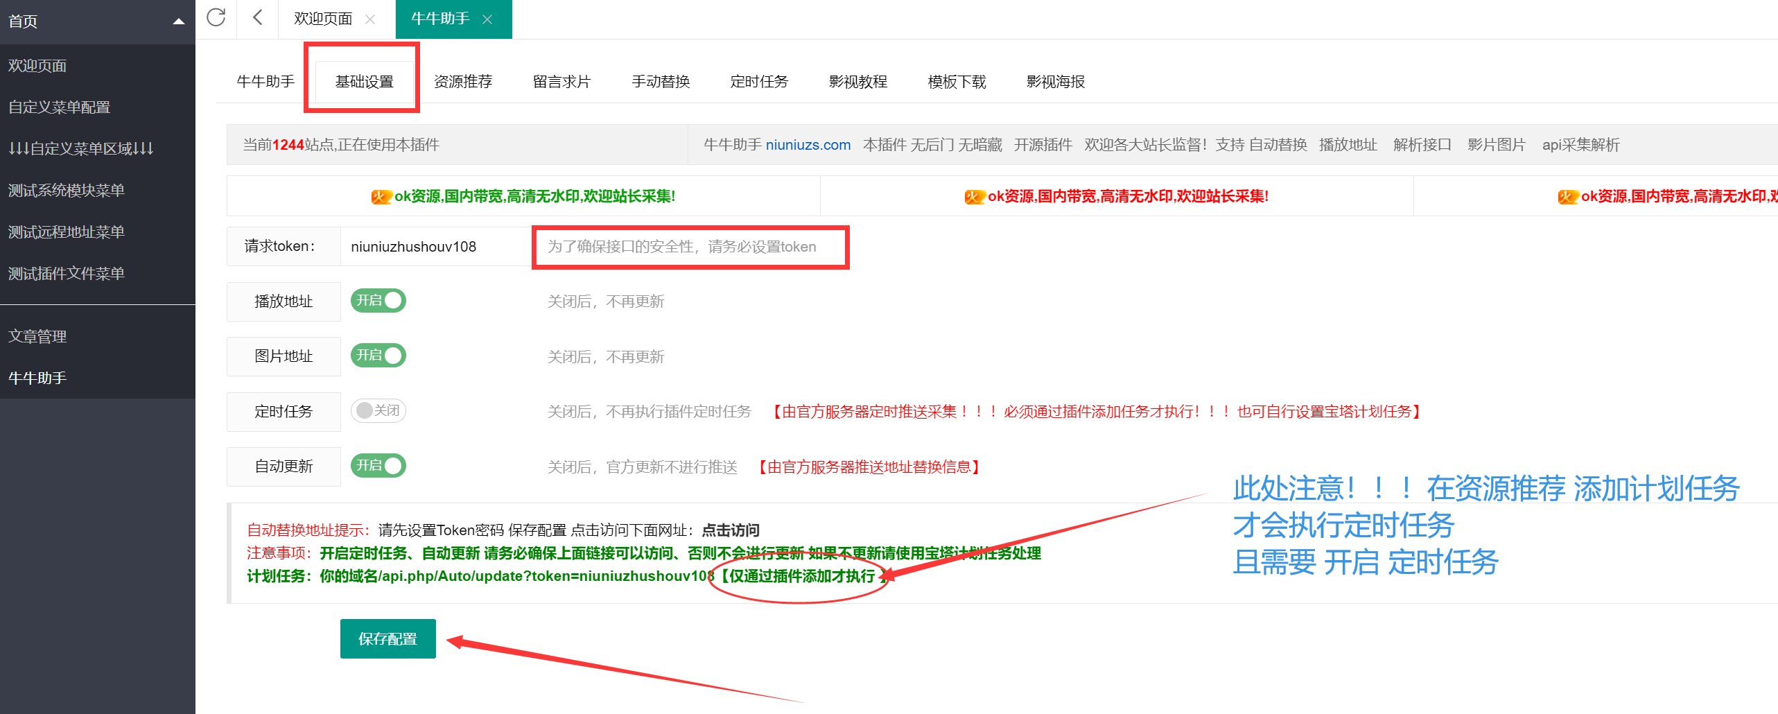Switch off the 自动更新 toggle
The image size is (1778, 714).
378,466
